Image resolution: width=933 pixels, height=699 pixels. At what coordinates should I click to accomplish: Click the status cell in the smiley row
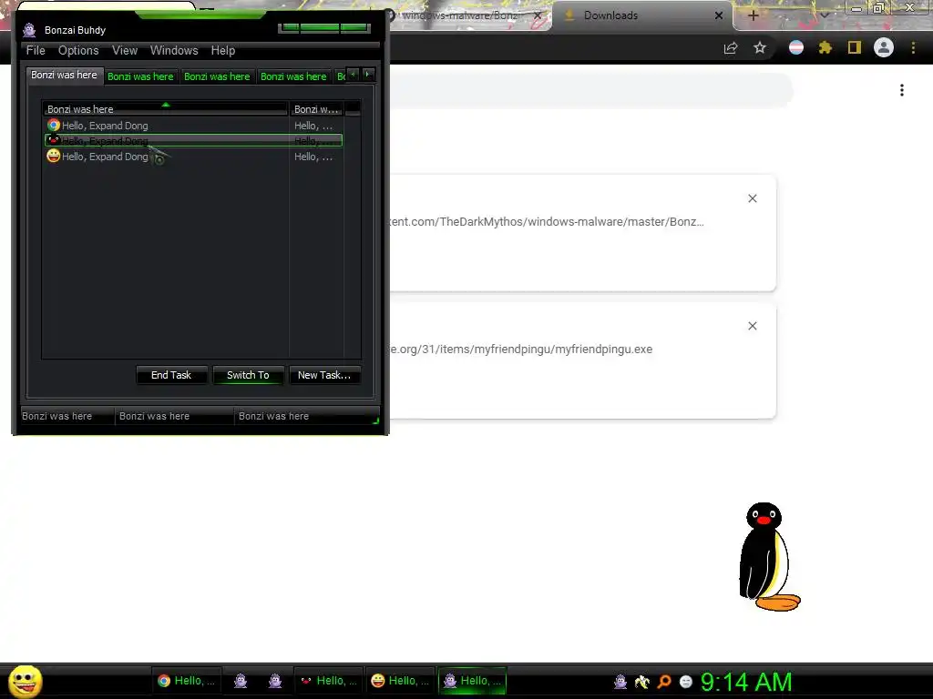coord(315,157)
